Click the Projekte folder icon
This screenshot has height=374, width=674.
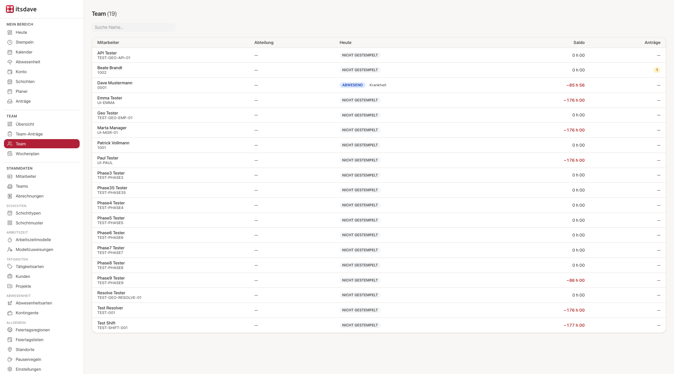click(10, 286)
